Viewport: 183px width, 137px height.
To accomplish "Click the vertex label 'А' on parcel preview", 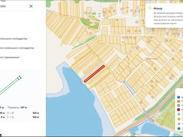I will (x=19, y=76).
